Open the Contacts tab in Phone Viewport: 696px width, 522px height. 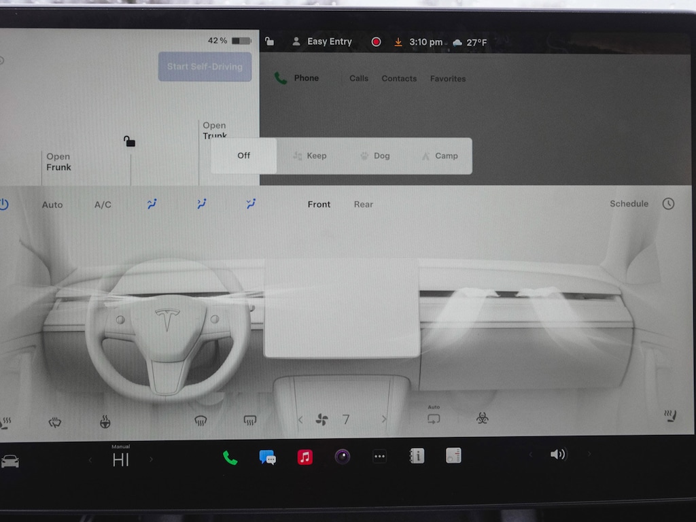(399, 79)
